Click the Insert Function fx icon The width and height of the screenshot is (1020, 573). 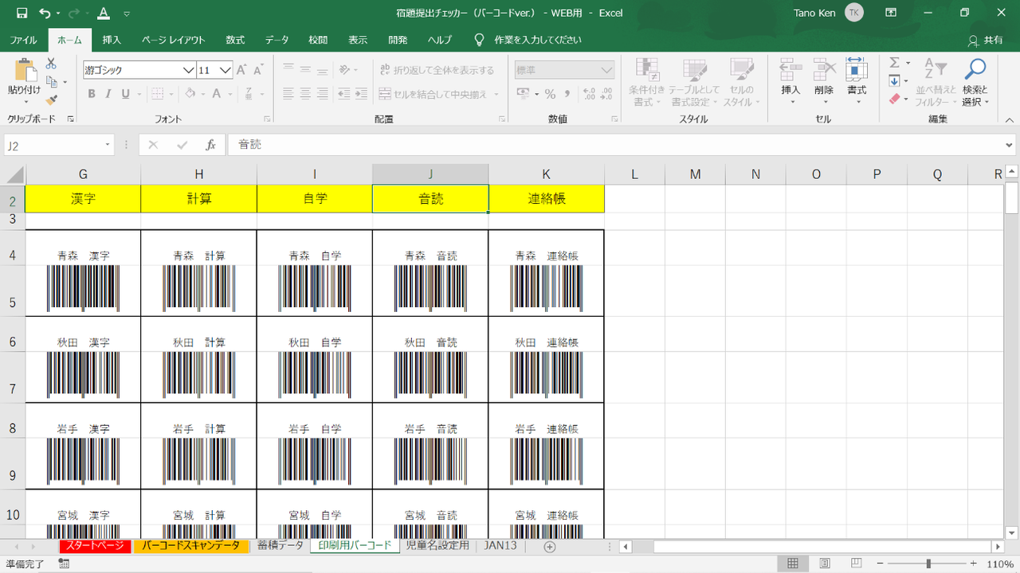tap(211, 145)
